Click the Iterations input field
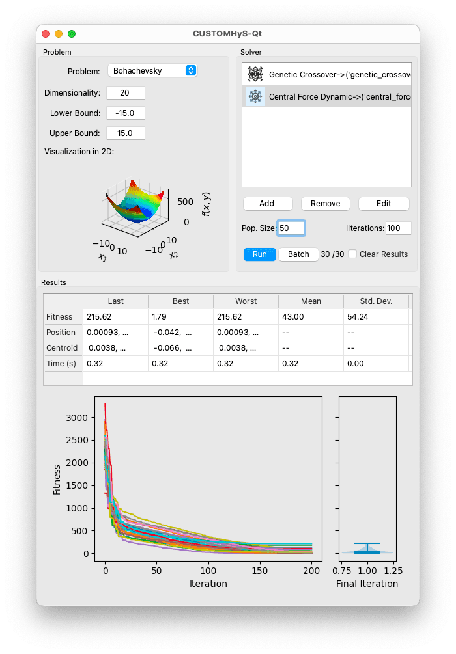The image size is (456, 654). pos(399,228)
